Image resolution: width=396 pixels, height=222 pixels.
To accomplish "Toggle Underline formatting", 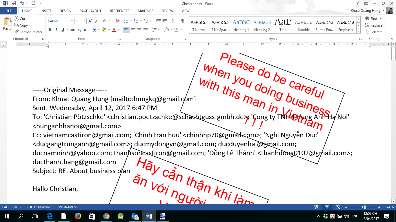I will tap(62, 30).
